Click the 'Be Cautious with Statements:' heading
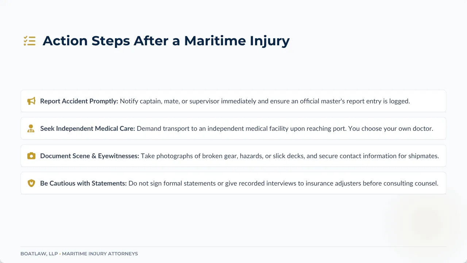 [84, 183]
